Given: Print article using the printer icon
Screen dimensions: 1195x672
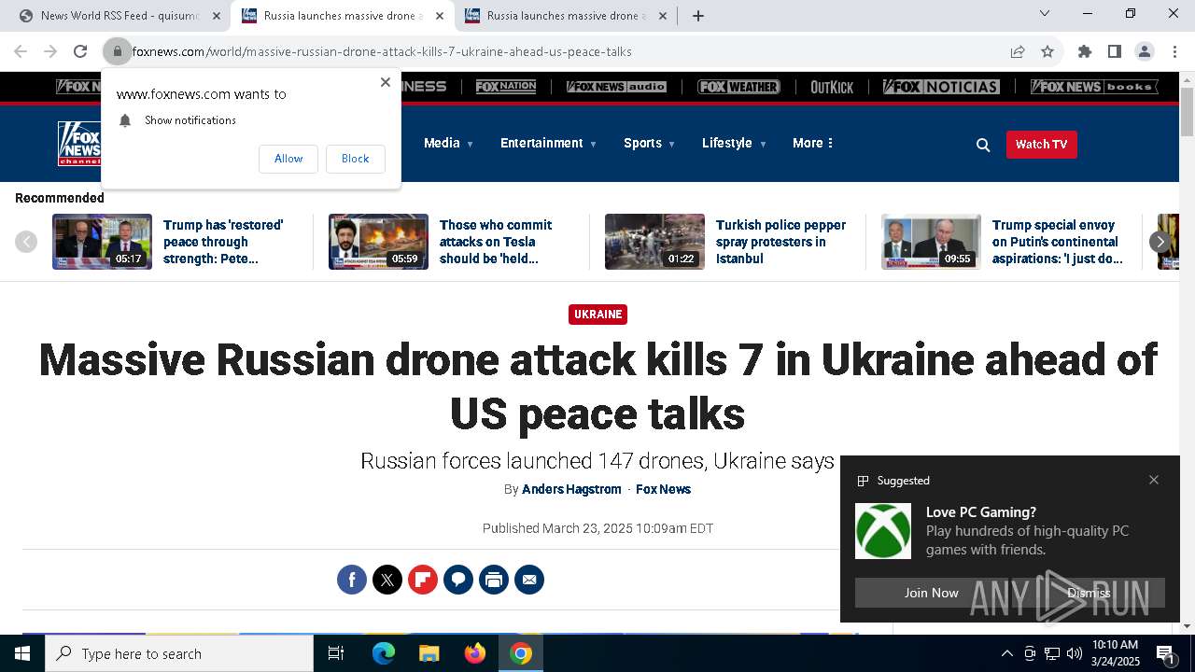Looking at the screenshot, I should (494, 580).
